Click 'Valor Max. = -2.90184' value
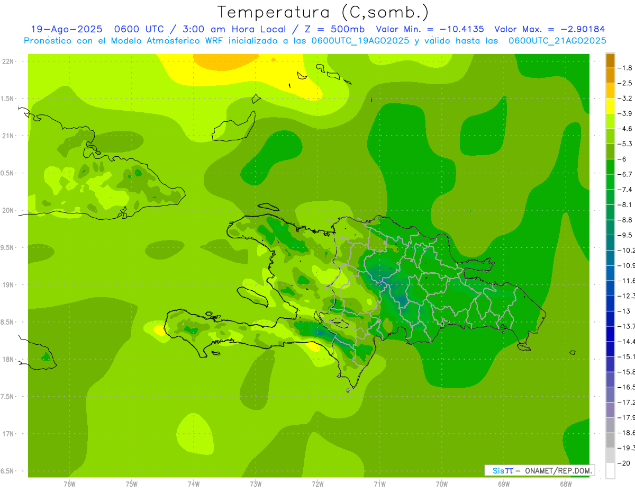Image resolution: width=635 pixels, height=491 pixels. (x=550, y=29)
